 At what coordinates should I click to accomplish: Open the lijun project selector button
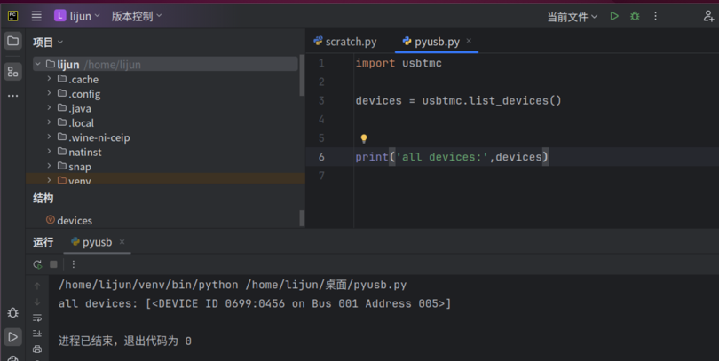click(x=74, y=16)
